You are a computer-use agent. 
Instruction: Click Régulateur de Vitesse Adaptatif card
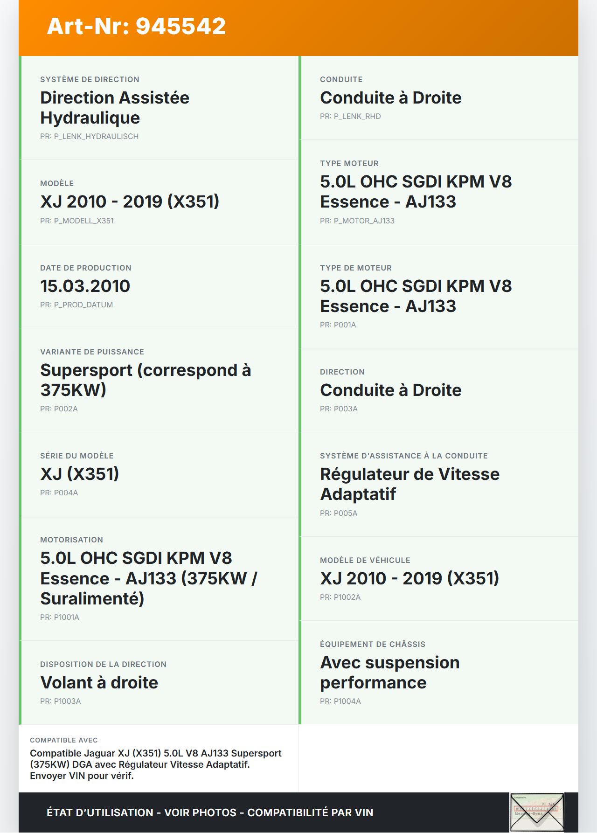coord(439,484)
